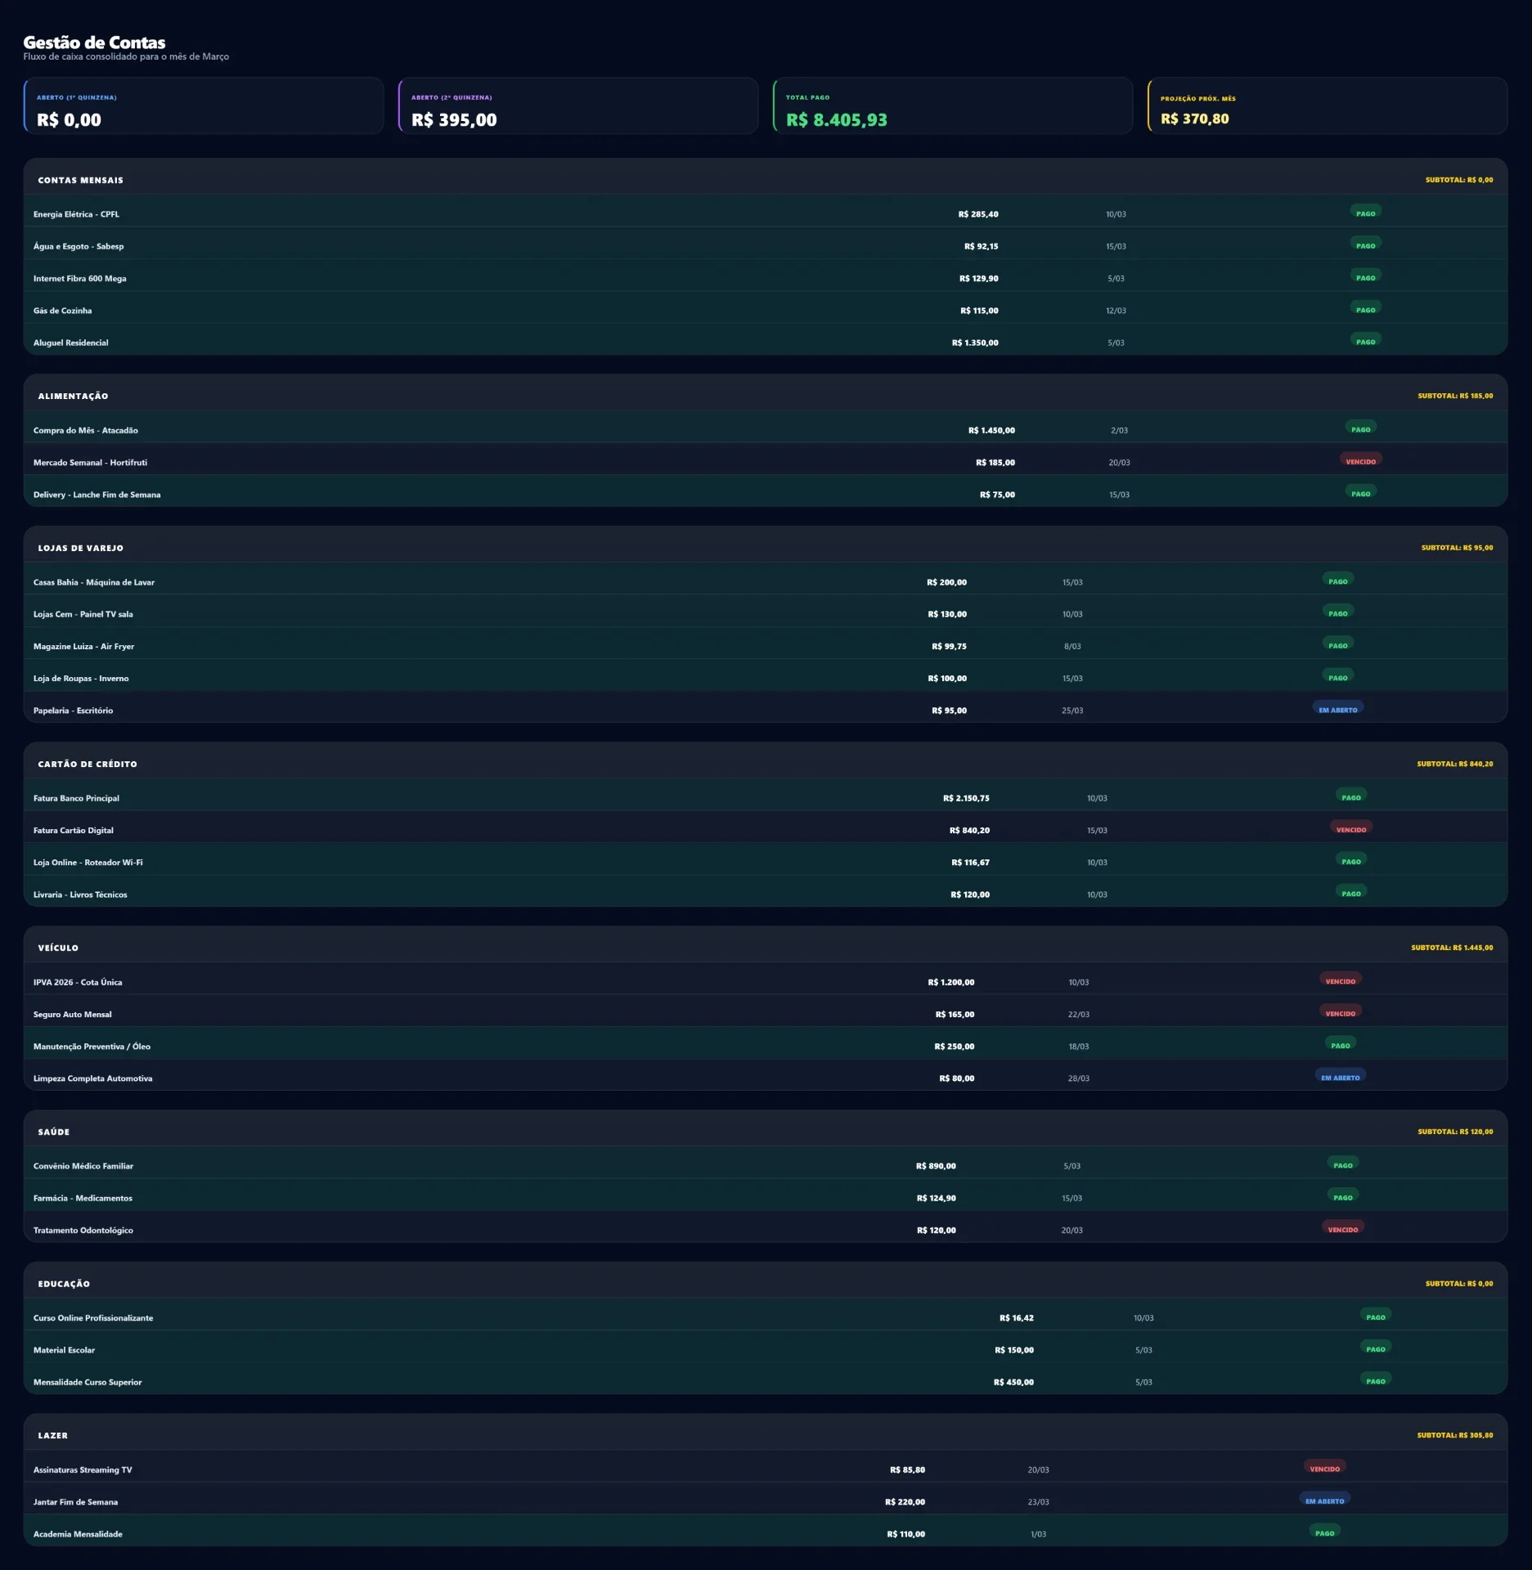Click Vencido badge on Fatura Cartão Digital

click(x=1350, y=829)
